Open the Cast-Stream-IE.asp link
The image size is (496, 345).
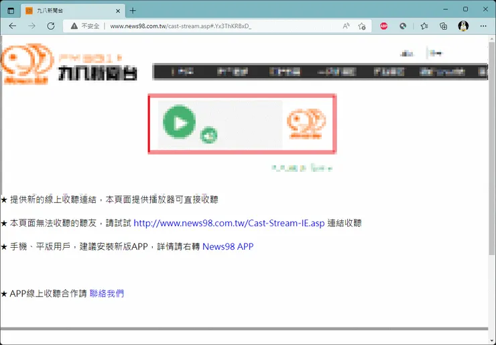229,223
